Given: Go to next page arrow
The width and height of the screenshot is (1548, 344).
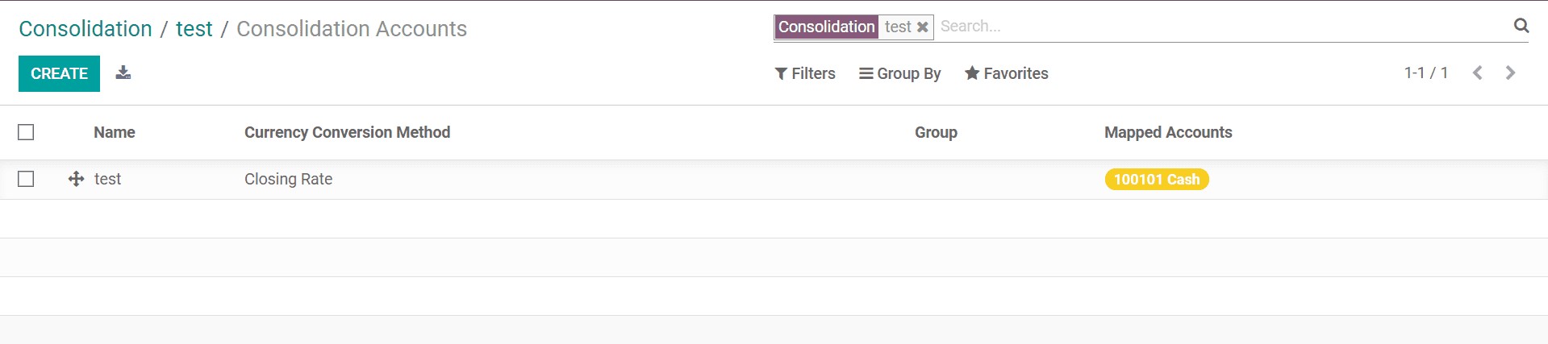Looking at the screenshot, I should (1510, 73).
